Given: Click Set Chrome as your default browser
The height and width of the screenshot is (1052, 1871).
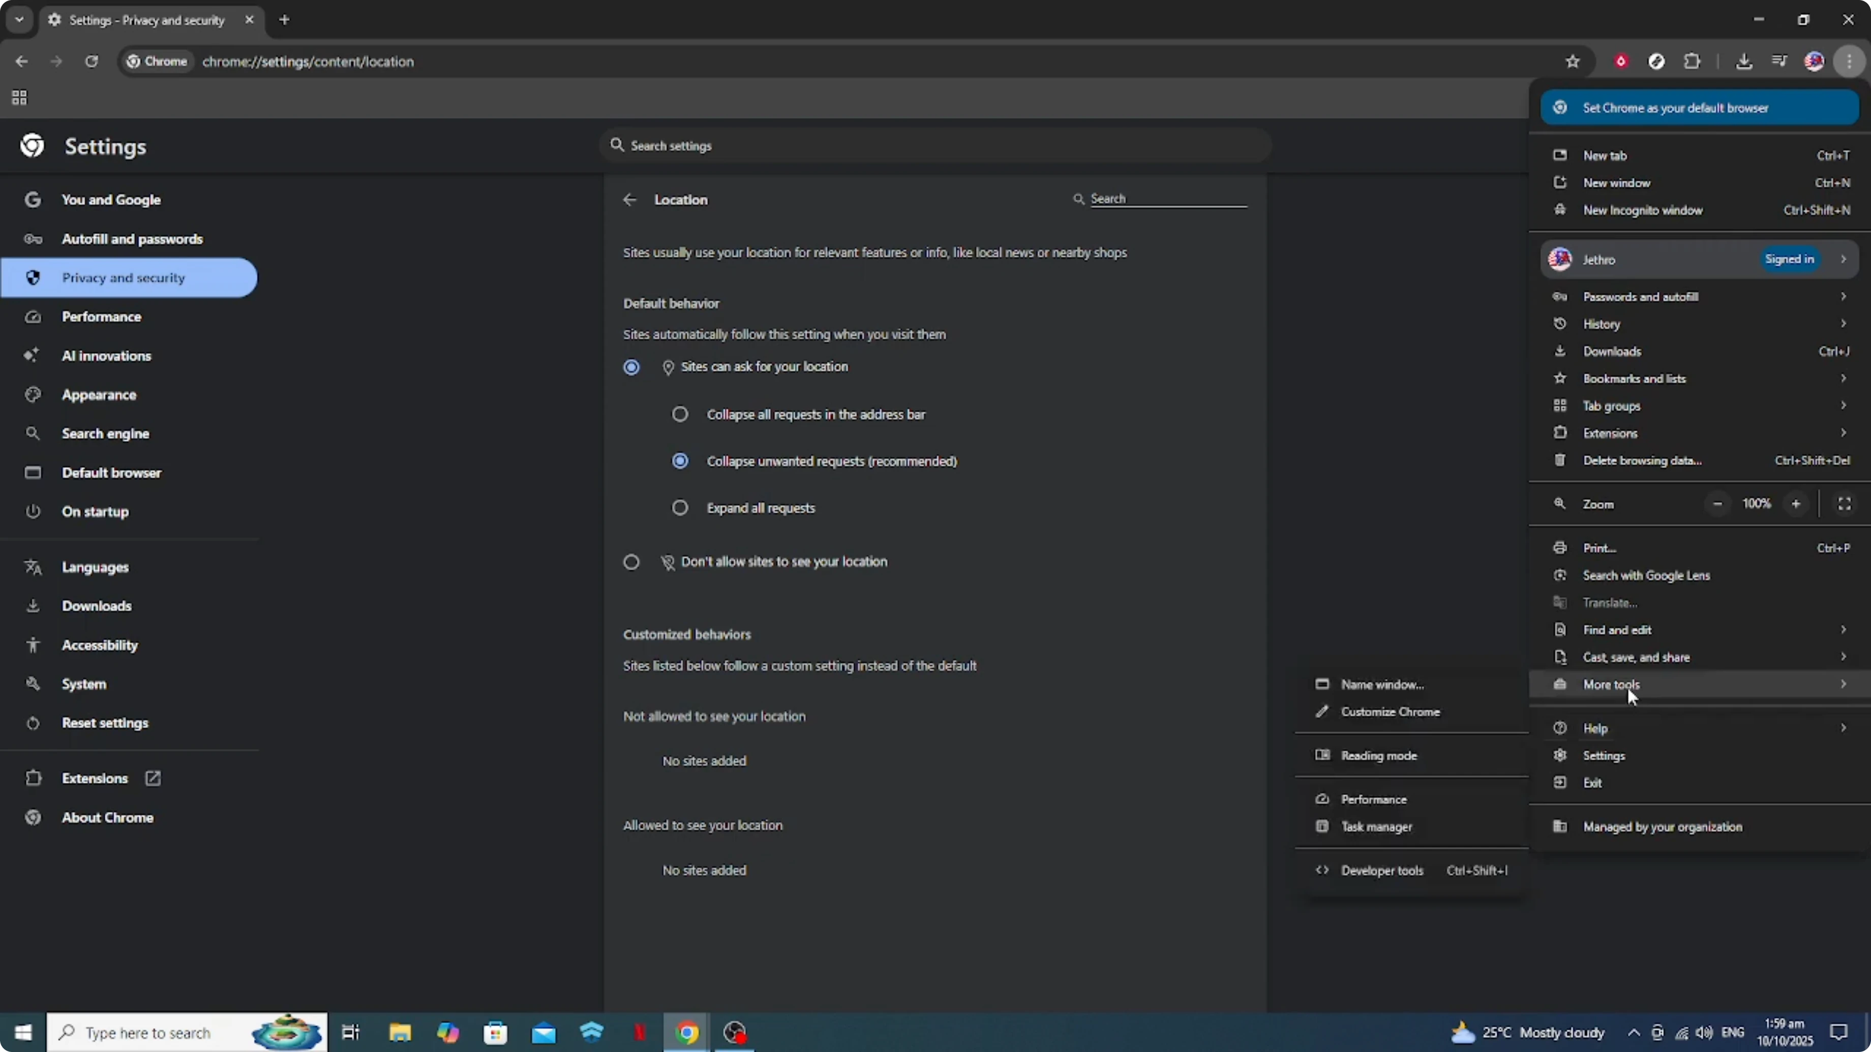Looking at the screenshot, I should pos(1699,107).
